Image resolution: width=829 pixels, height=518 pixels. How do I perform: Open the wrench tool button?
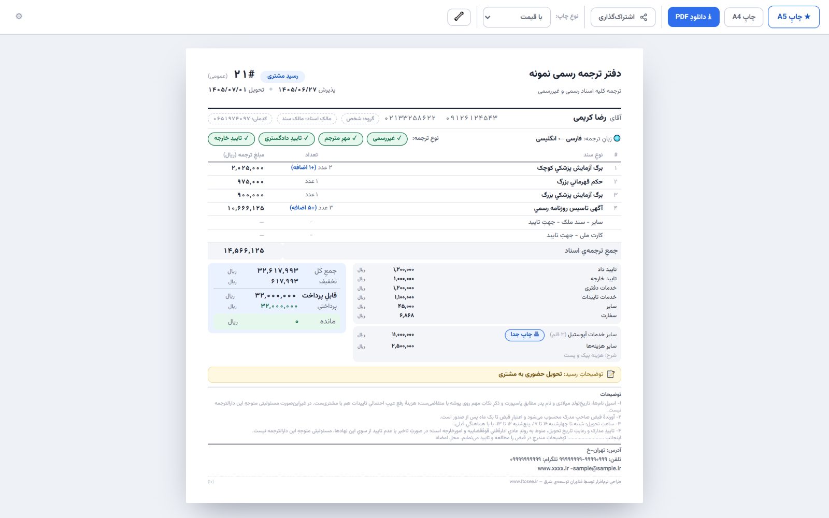point(459,17)
